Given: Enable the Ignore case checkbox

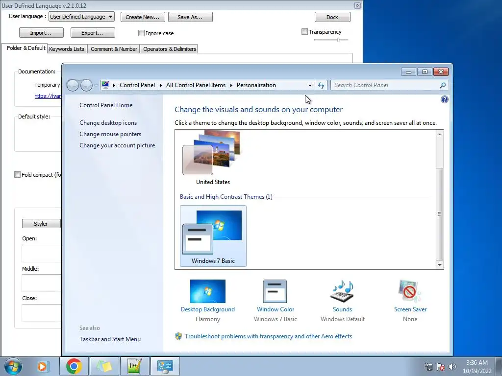Looking at the screenshot, I should point(141,33).
